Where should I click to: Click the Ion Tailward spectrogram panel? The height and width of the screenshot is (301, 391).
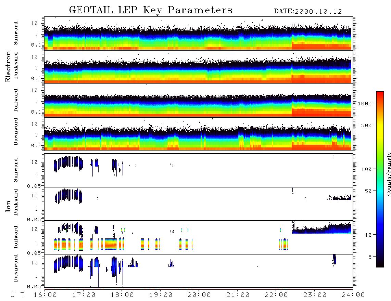point(199,237)
